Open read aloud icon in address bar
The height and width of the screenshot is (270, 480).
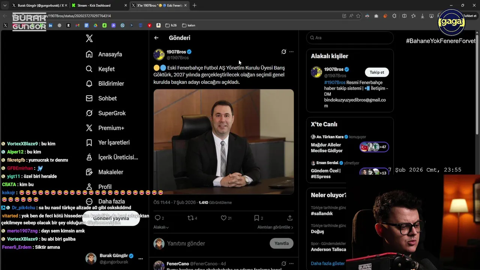(351, 16)
